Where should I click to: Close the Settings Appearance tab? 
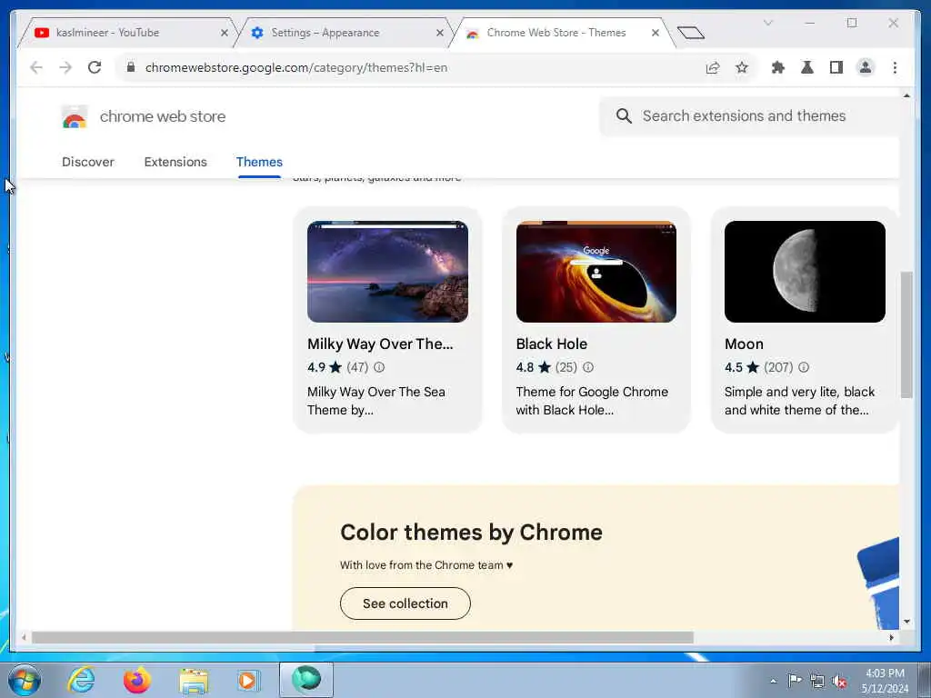coord(440,34)
